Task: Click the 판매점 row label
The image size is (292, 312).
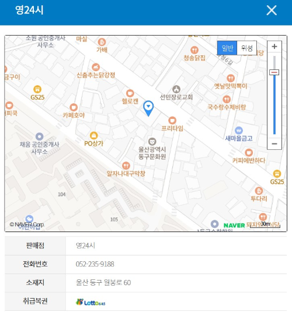Action: (x=35, y=246)
